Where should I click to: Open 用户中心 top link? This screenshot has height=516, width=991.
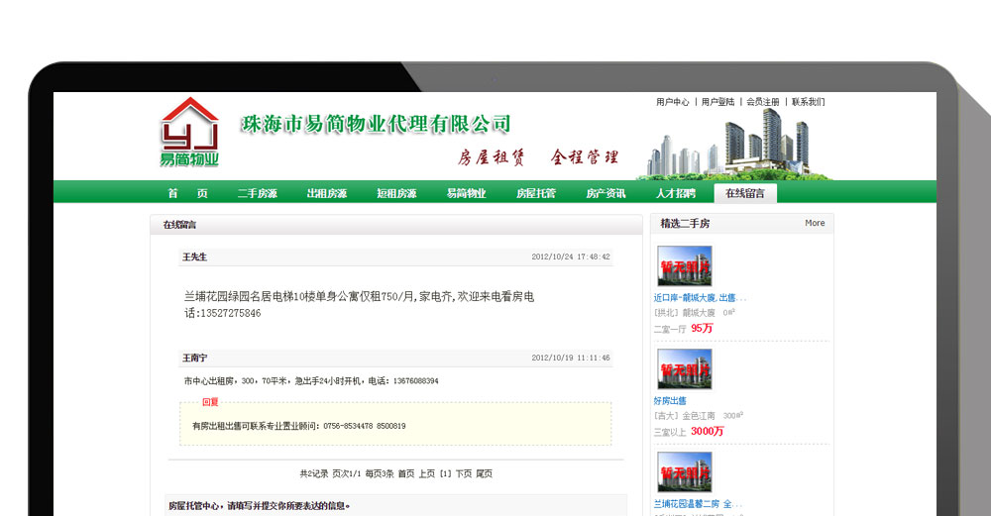pos(673,102)
